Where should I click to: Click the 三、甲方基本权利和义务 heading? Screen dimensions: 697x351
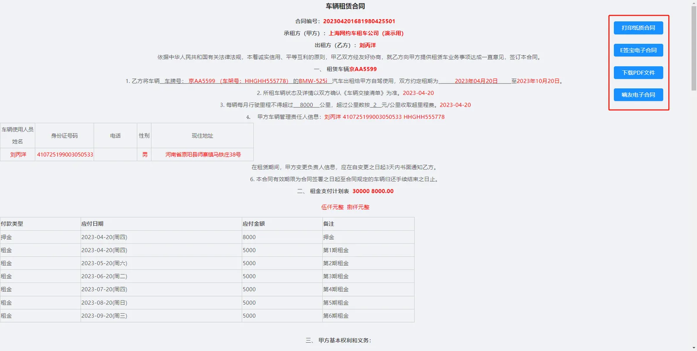click(338, 341)
